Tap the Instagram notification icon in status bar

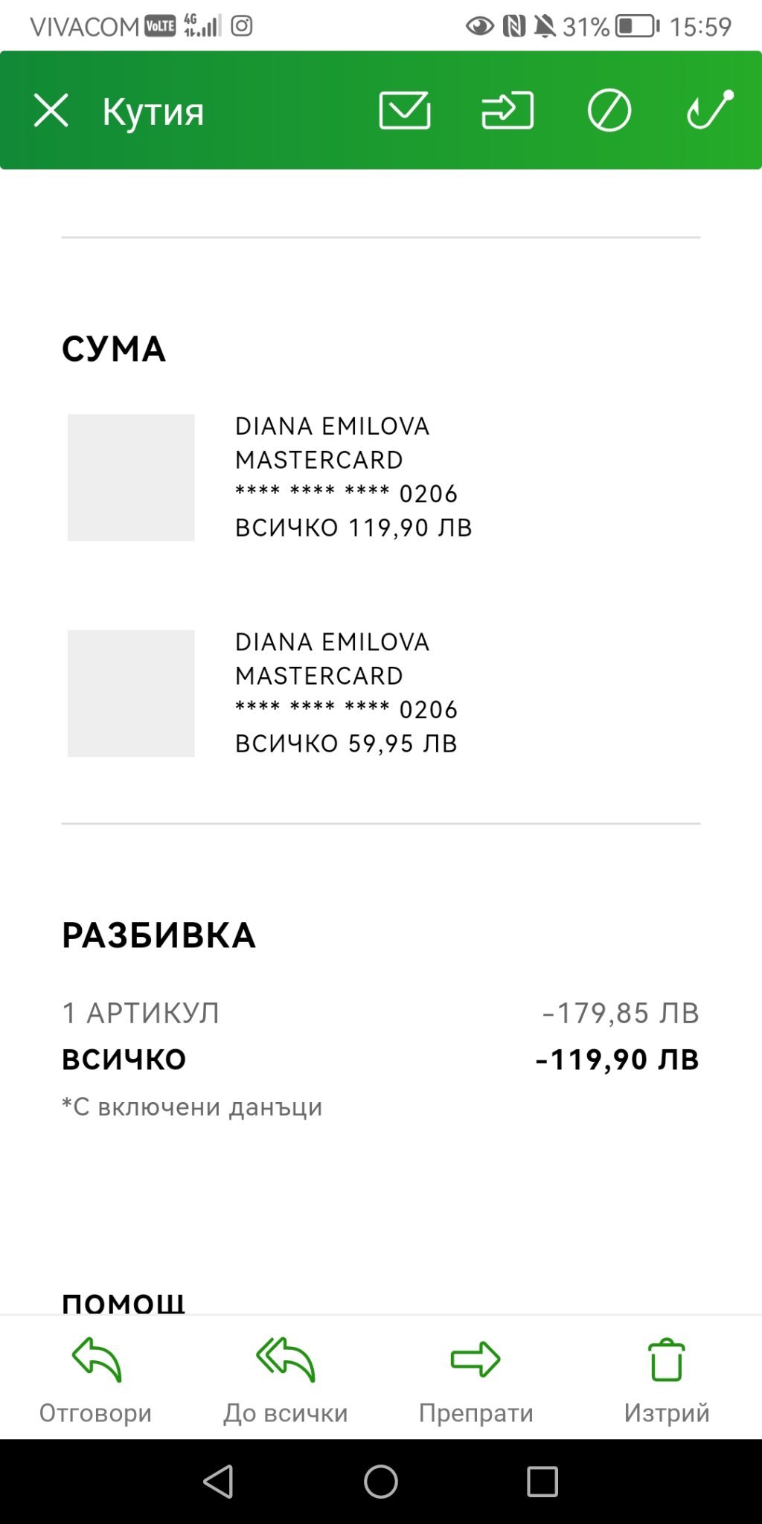tap(242, 27)
